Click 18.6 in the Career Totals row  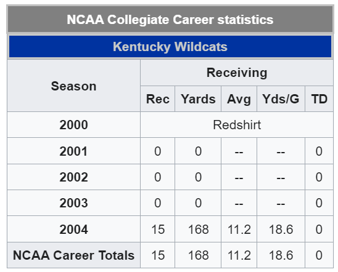click(281, 255)
